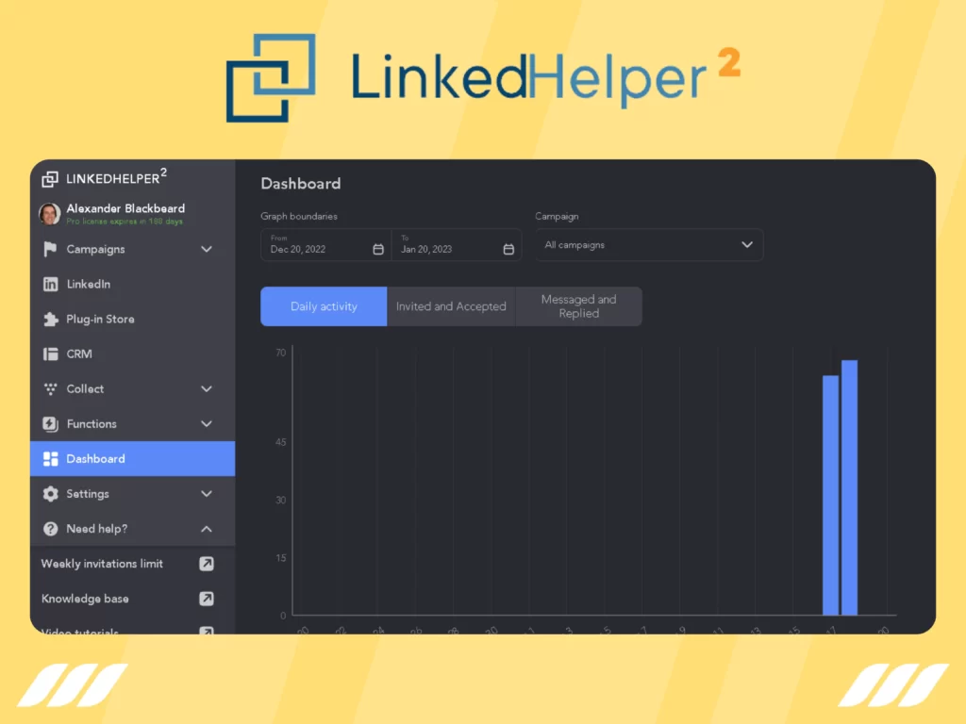Viewport: 966px width, 724px height.
Task: Click the Graph boundaries label
Action: [x=299, y=216]
